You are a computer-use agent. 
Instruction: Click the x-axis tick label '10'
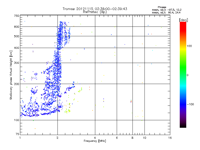(x=144, y=138)
